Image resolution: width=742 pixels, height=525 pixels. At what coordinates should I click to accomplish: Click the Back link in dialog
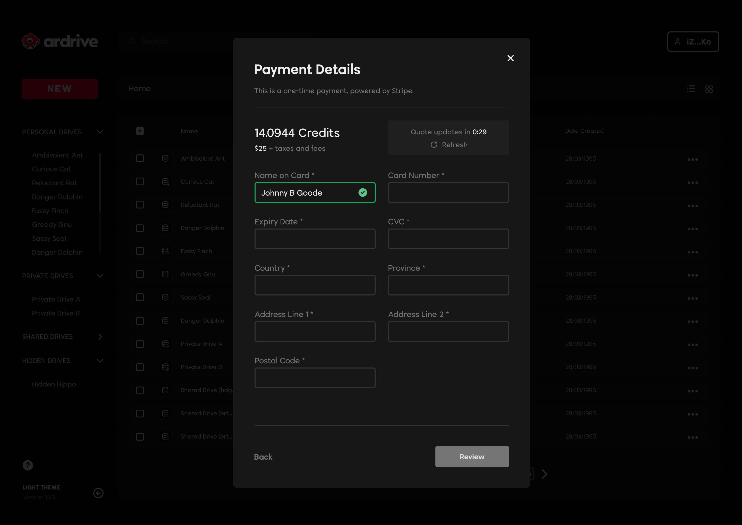click(x=263, y=457)
